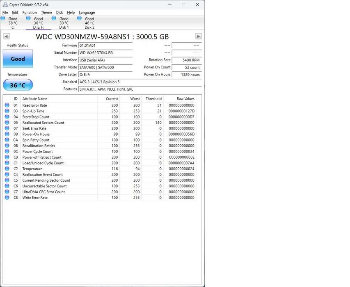Click status orb for Power Cycle Count
Screen dimensions: 350x287
(x=7, y=151)
